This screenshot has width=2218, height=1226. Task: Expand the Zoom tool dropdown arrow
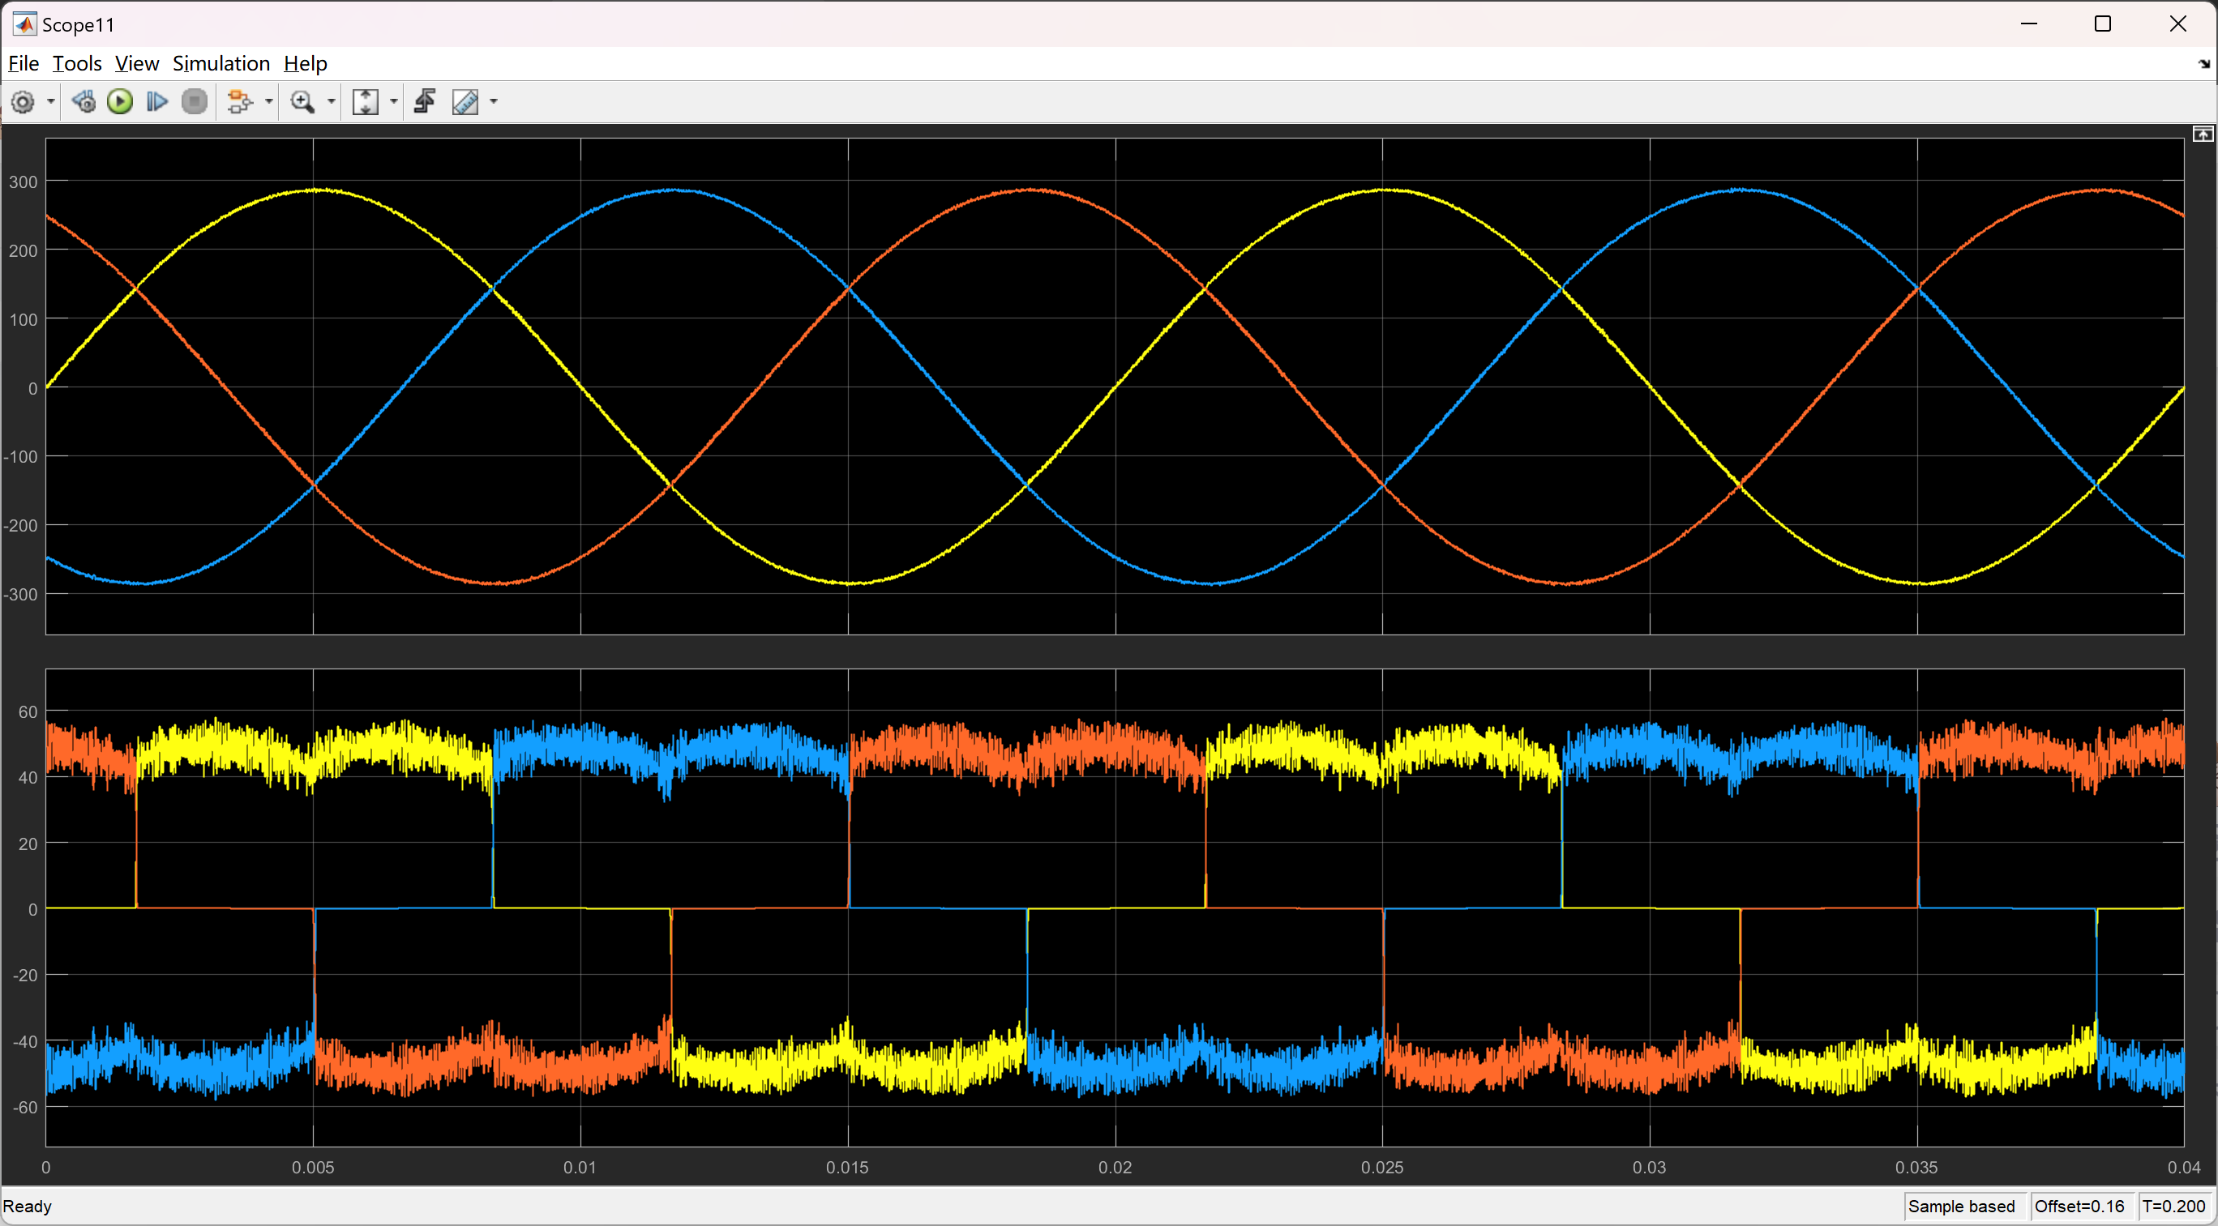pos(332,102)
